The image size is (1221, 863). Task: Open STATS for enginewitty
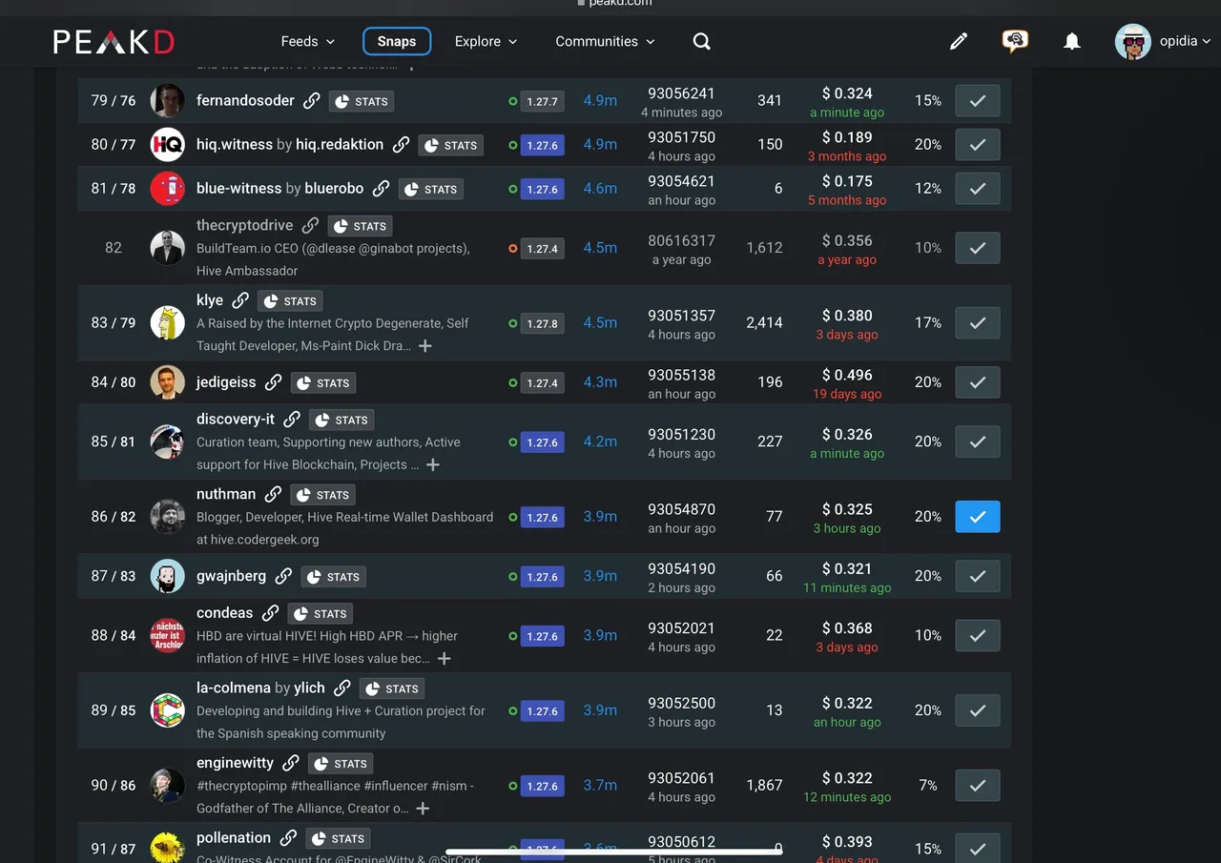(341, 764)
